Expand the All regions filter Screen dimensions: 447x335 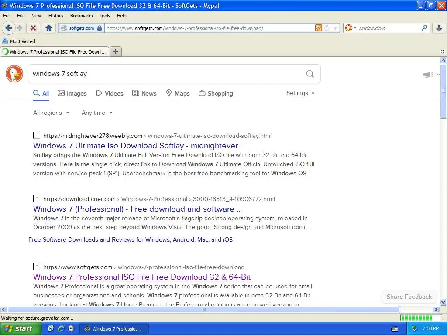click(x=51, y=113)
